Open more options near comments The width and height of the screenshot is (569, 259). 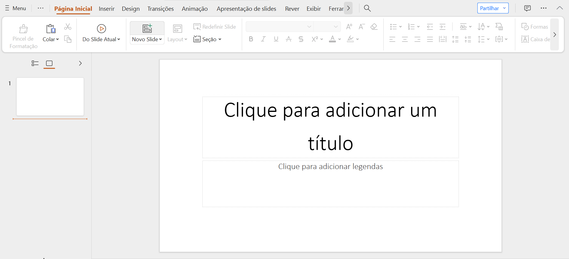coord(544,8)
